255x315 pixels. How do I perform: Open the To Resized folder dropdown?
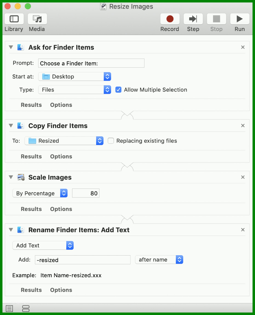click(x=64, y=141)
